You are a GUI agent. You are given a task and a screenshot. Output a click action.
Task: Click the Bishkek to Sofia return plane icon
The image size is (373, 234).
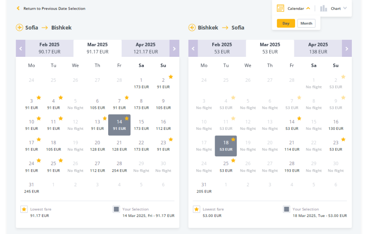pos(192,28)
